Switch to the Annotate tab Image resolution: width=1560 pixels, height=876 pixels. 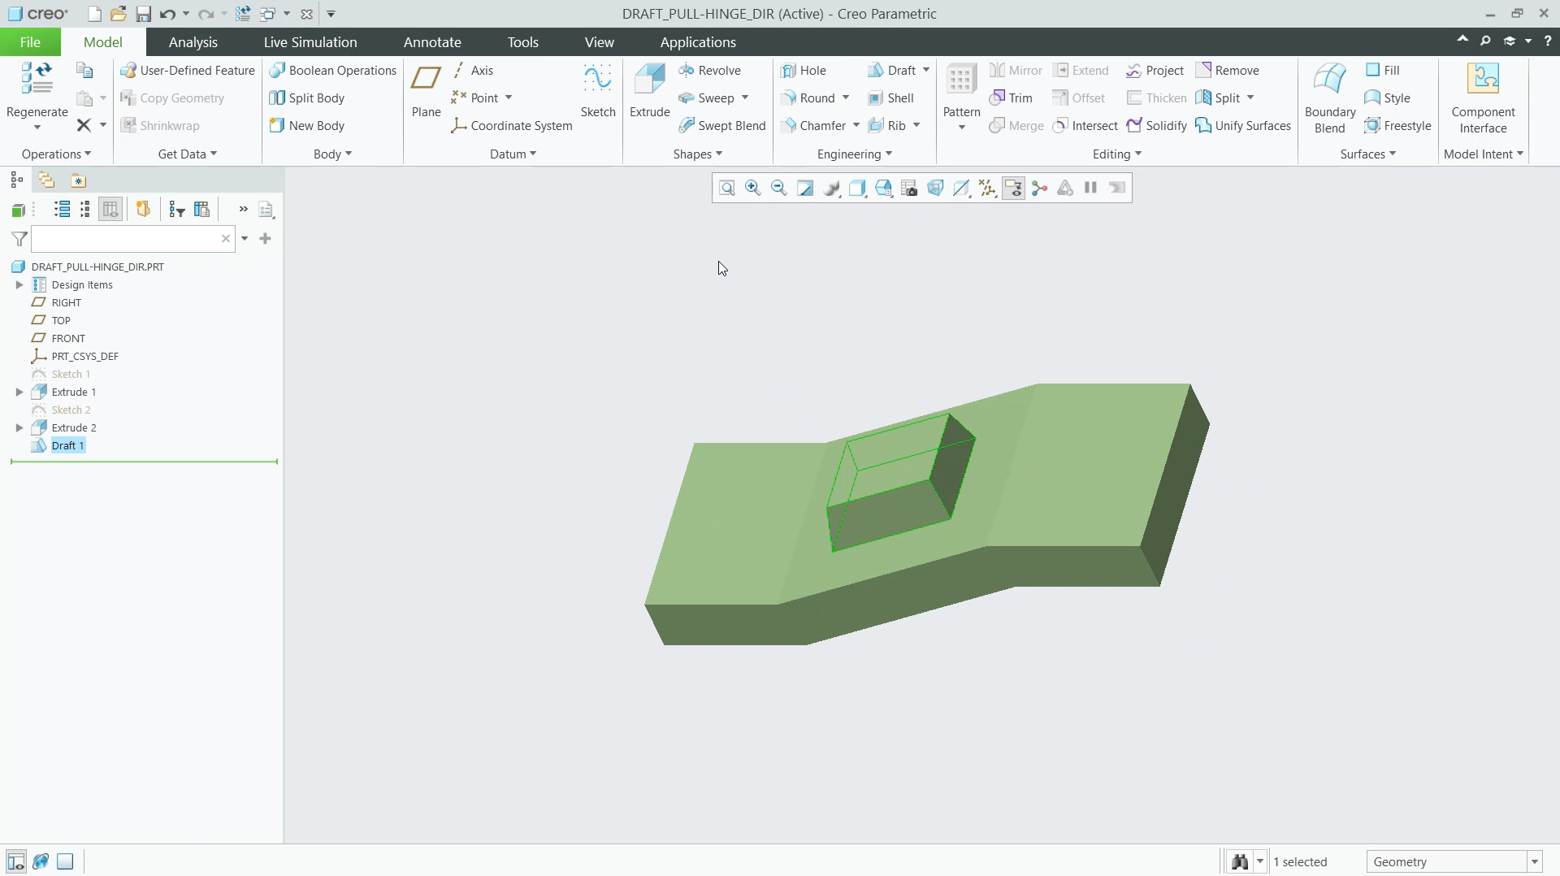pos(432,42)
